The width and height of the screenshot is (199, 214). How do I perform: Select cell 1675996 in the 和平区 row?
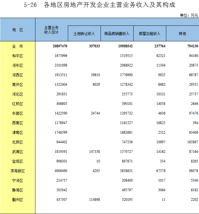coord(61,56)
